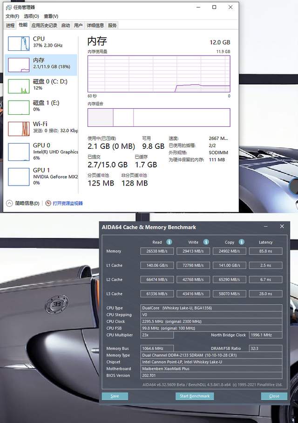Image resolution: width=298 pixels, height=423 pixels.
Task: Click L1 Cache Read value 140.06 GB/s
Action: (x=157, y=265)
